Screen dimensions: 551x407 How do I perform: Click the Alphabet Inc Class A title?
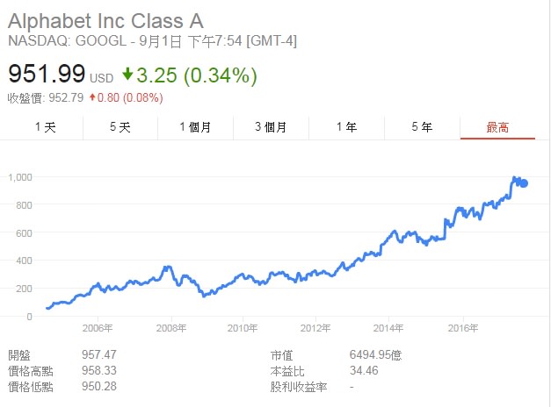(x=105, y=21)
